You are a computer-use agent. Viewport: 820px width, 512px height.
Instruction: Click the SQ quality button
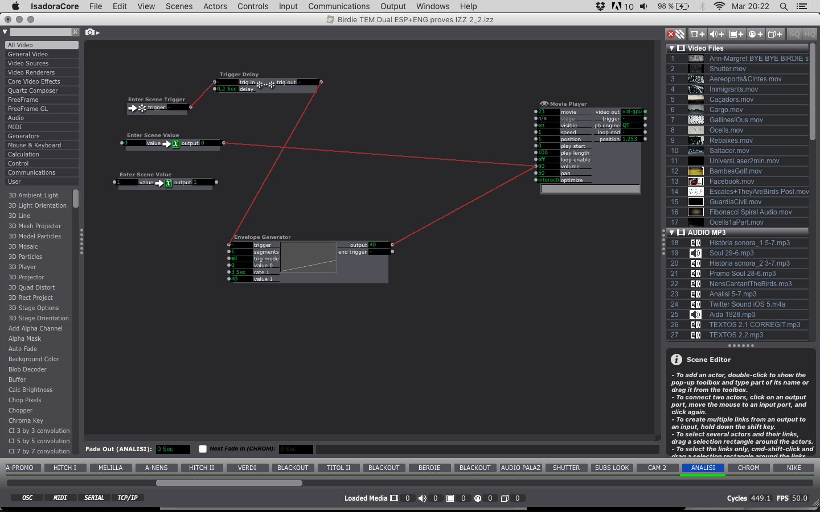(x=794, y=34)
